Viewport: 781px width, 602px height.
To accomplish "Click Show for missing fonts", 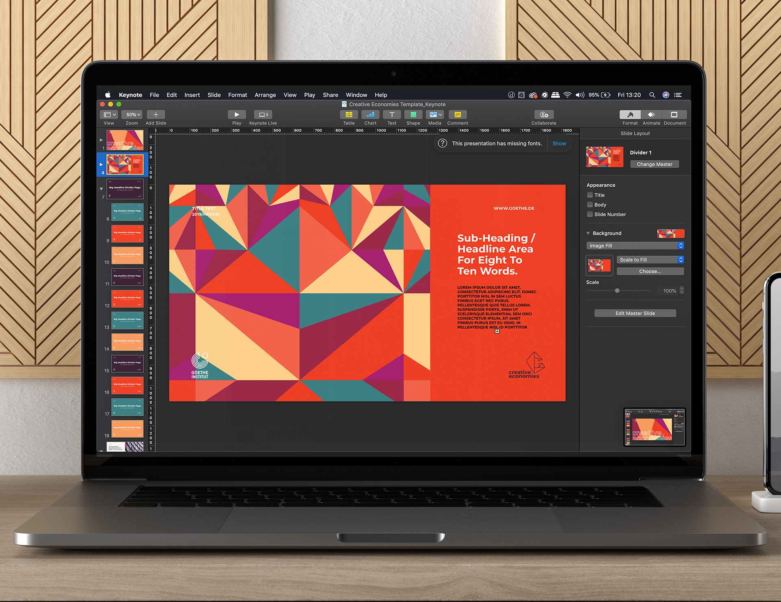I will 559,144.
